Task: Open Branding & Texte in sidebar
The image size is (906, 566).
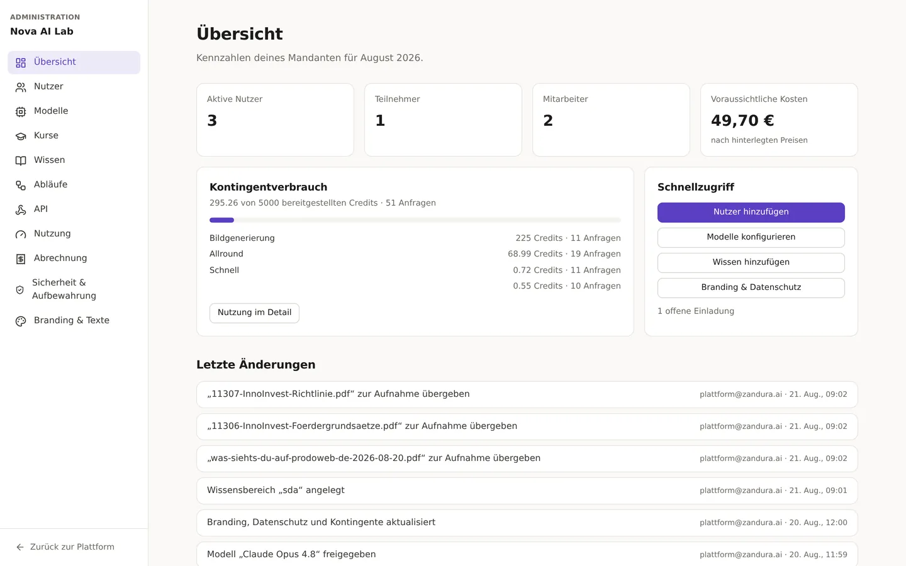Action: pyautogui.click(x=74, y=321)
